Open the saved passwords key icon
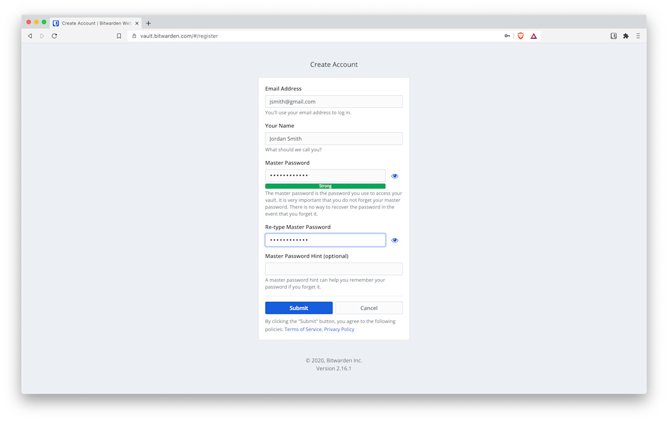Image resolution: width=668 pixels, height=422 pixels. pyautogui.click(x=507, y=36)
